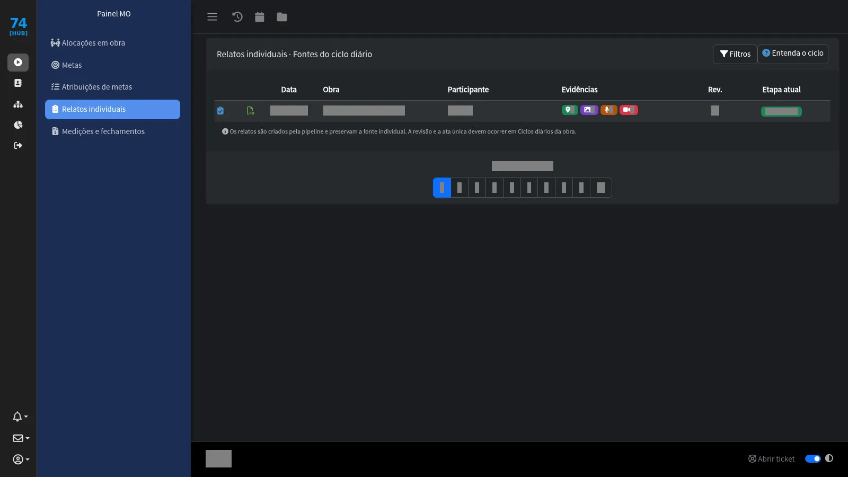Expand the mail envelope dropdown
Viewport: 848px width, 477px height.
[21, 438]
